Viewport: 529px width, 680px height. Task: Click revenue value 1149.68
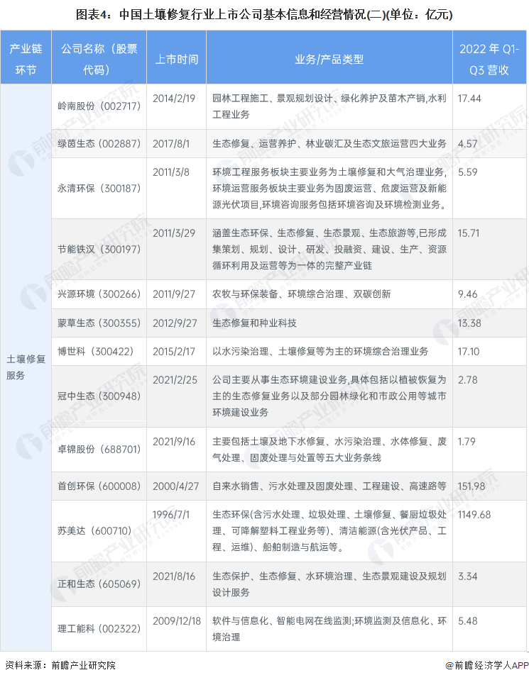[x=474, y=515]
